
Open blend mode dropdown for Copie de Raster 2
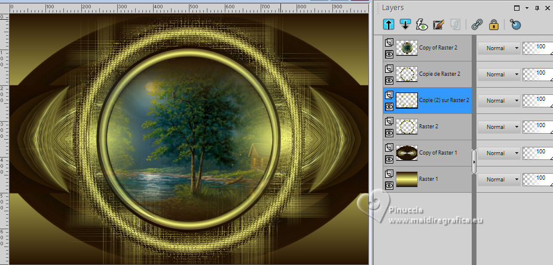pyautogui.click(x=499, y=74)
